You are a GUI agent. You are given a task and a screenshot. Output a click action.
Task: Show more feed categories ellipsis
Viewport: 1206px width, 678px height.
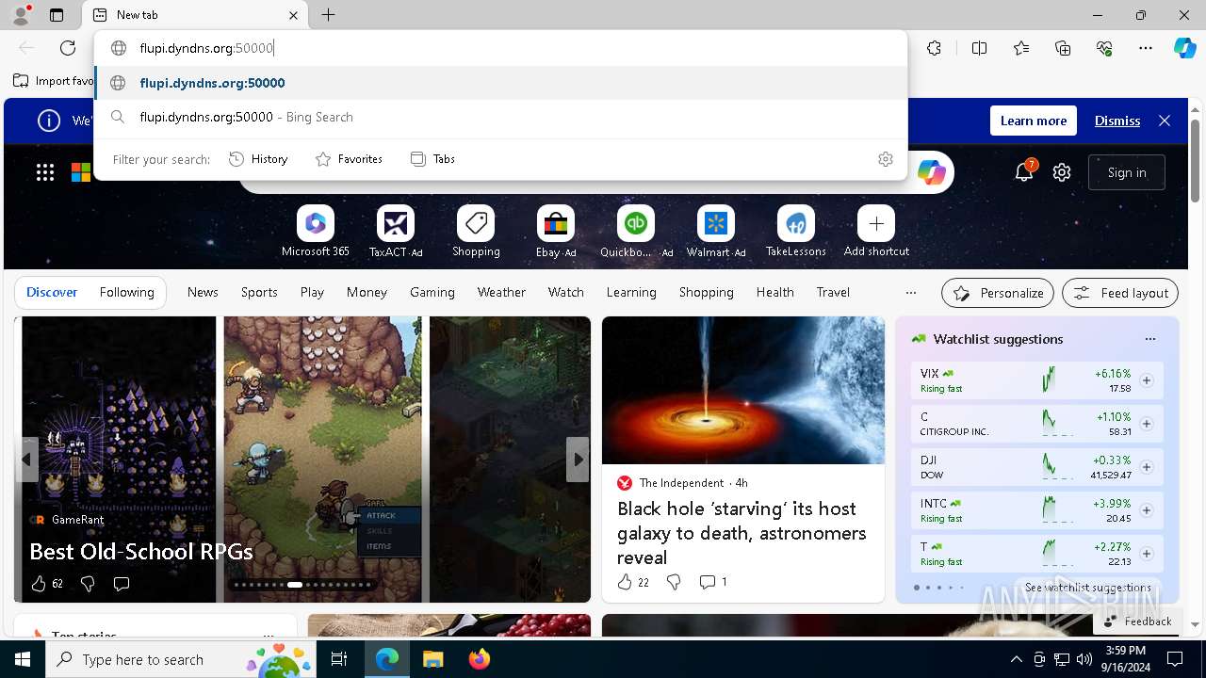pos(910,292)
